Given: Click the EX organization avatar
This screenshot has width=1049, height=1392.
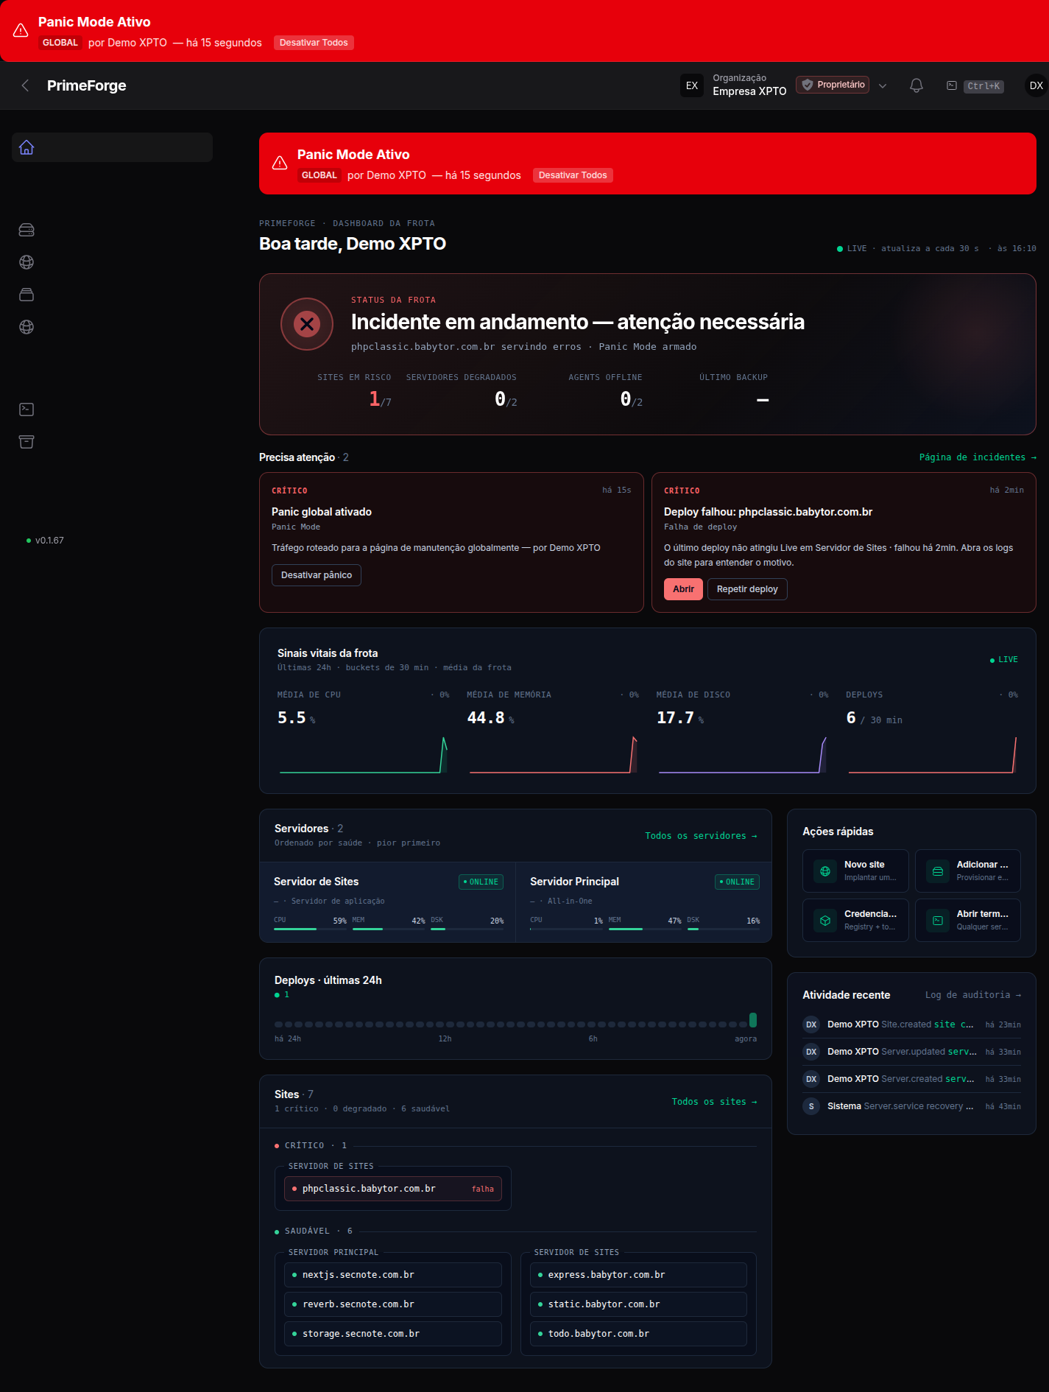Looking at the screenshot, I should click(692, 85).
